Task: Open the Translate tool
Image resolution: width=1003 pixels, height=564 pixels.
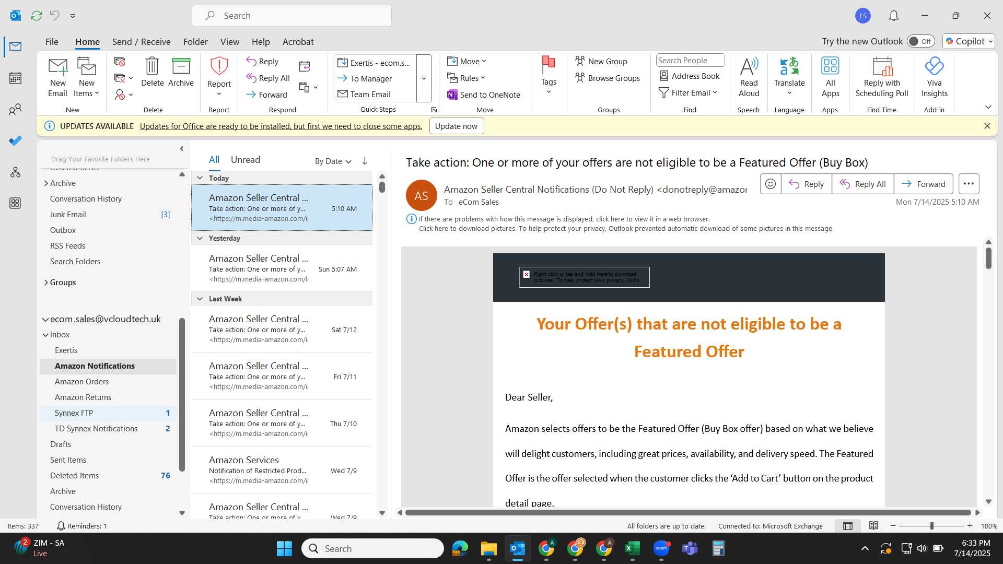Action: pyautogui.click(x=789, y=76)
